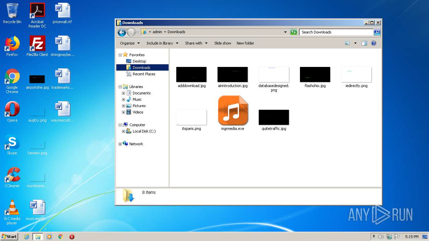Select the wayssecurity Word document on desktop

pos(62,112)
